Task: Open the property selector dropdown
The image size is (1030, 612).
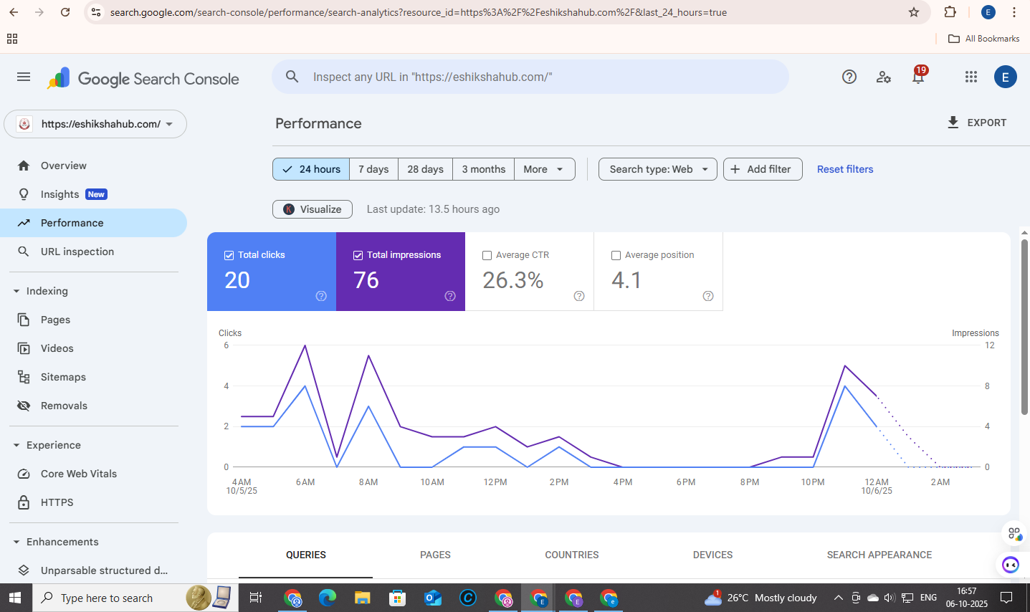Action: click(95, 124)
